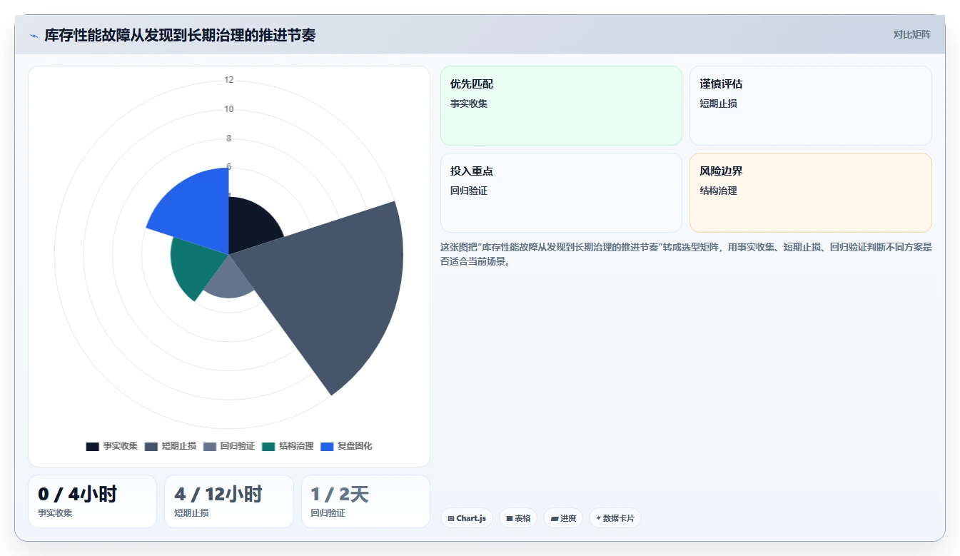960x556 pixels.
Task: Click the 数据卡片 tag chip
Action: [615, 518]
